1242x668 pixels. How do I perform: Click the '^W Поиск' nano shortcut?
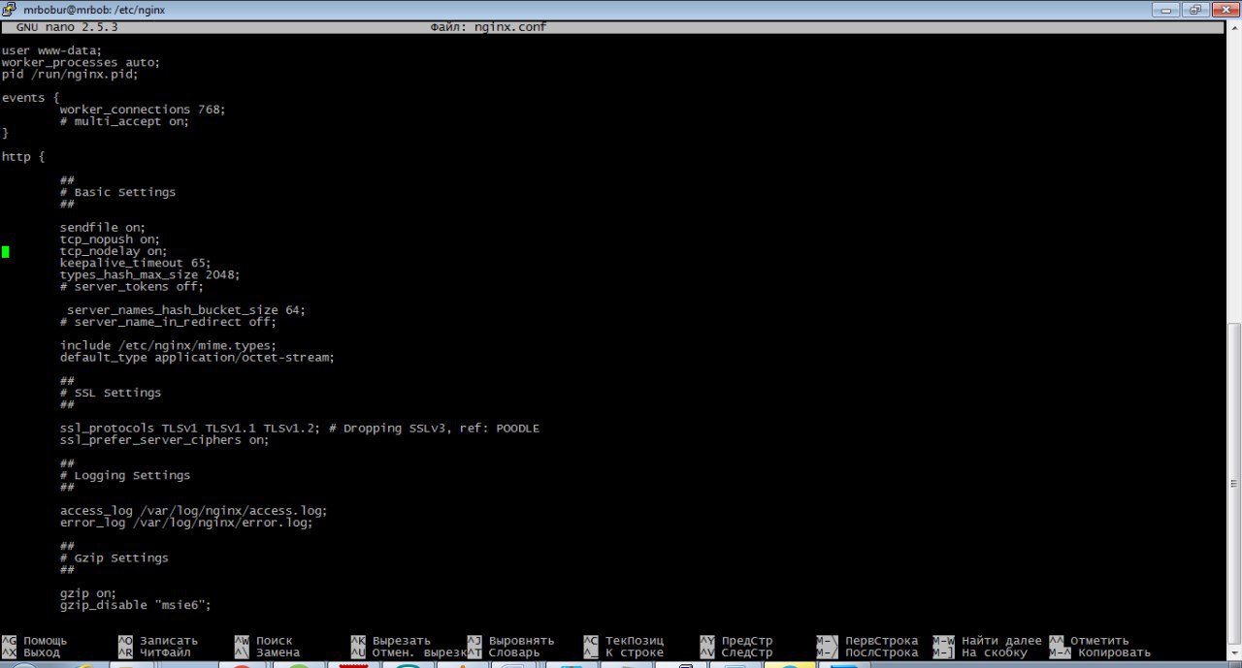264,640
